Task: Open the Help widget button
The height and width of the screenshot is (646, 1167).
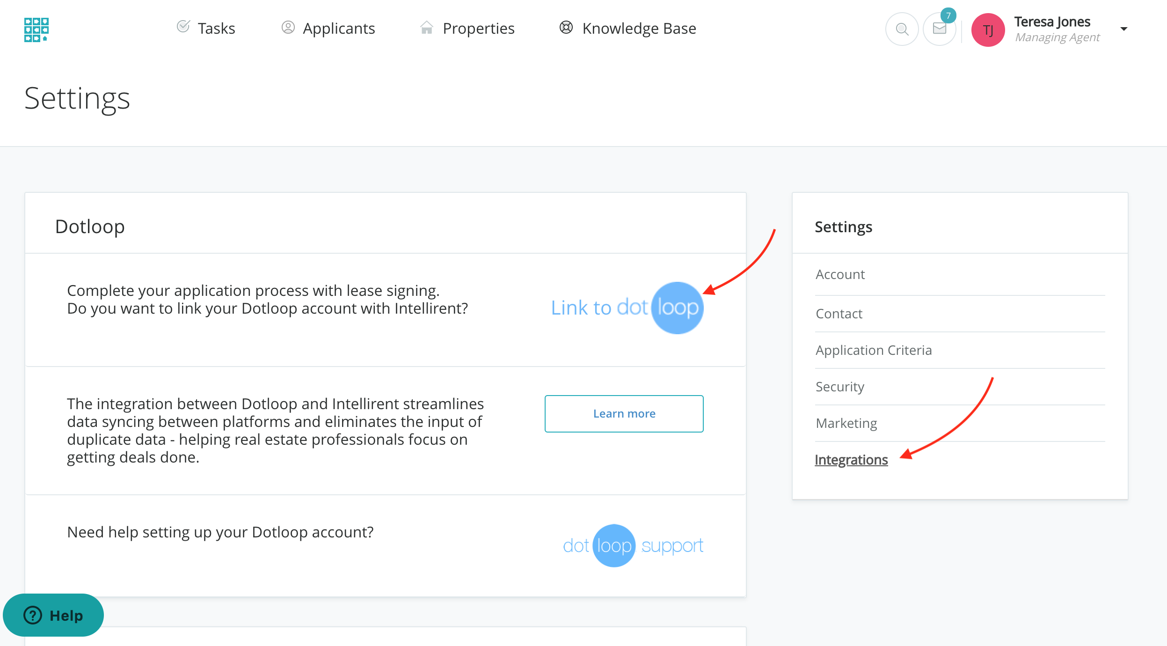Action: [x=53, y=615]
